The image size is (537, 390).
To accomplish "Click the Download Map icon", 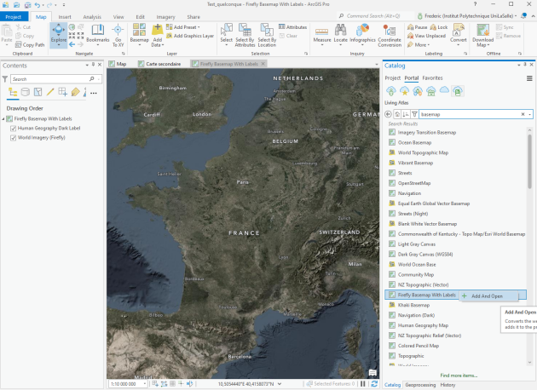I will coord(483,30).
